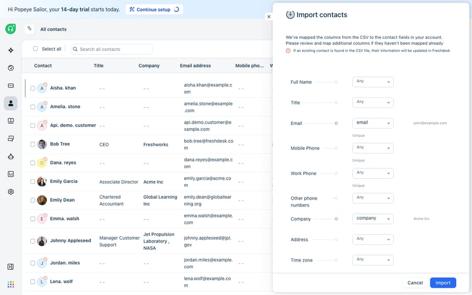Open the Analytics chart sidebar icon
The height and width of the screenshot is (295, 472).
pyautogui.click(x=11, y=174)
